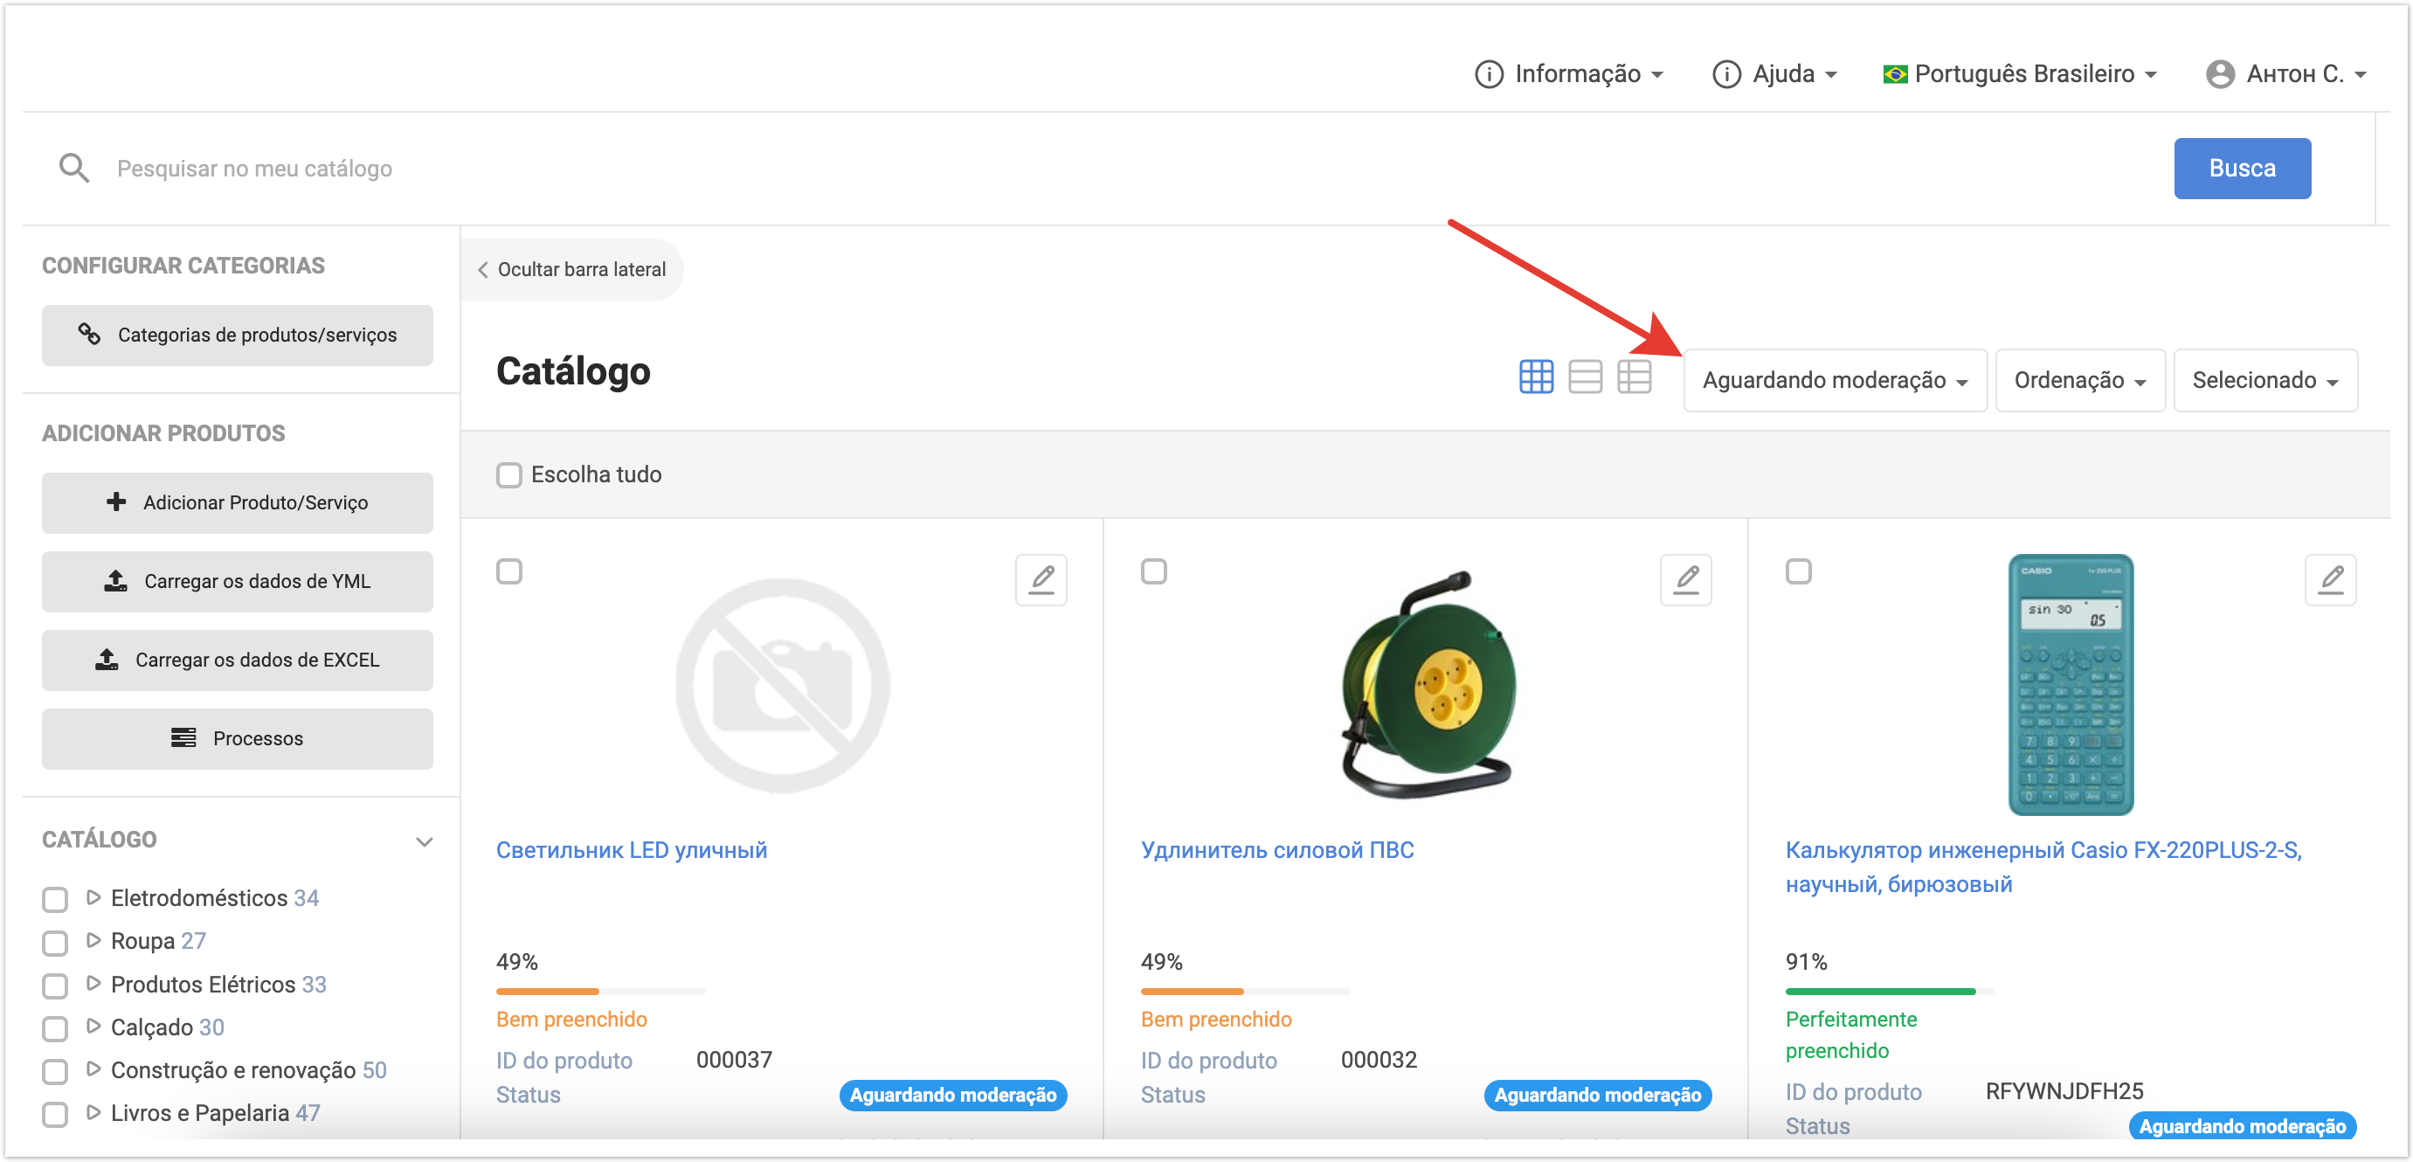Click the 91% fill progress bar
The image size is (2413, 1162).
[1889, 991]
